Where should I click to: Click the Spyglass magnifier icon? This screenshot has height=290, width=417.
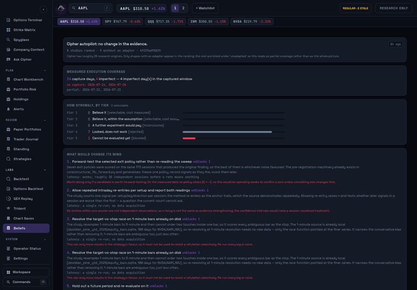pyautogui.click(x=8, y=40)
